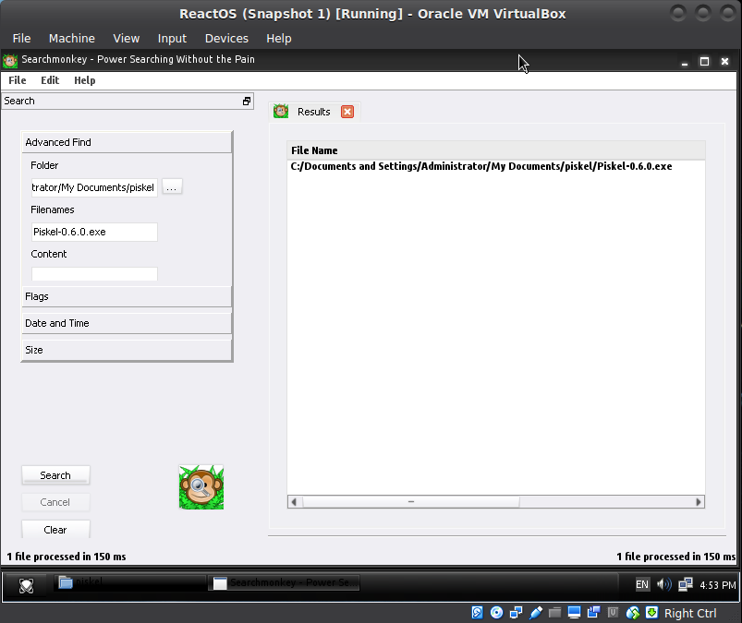Click the monkey icon on Results tab
Screen dimensions: 742x623
point(281,112)
